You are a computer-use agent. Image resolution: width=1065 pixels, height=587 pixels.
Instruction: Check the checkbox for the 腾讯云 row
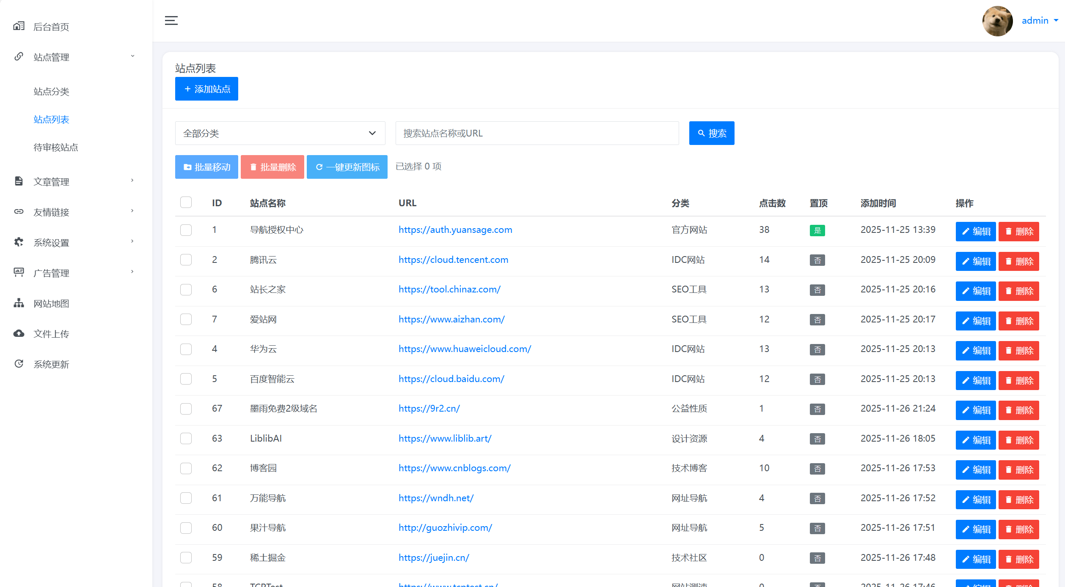[x=186, y=260]
